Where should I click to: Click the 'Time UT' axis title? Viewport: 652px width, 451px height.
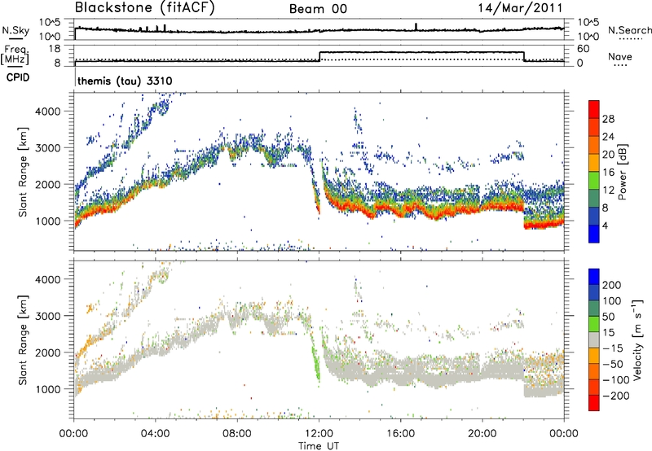pyautogui.click(x=319, y=446)
